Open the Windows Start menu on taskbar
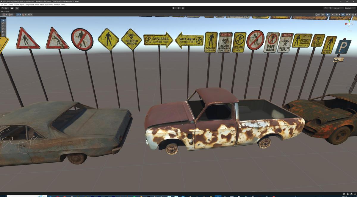The height and width of the screenshot is (197, 357). click(x=4, y=196)
